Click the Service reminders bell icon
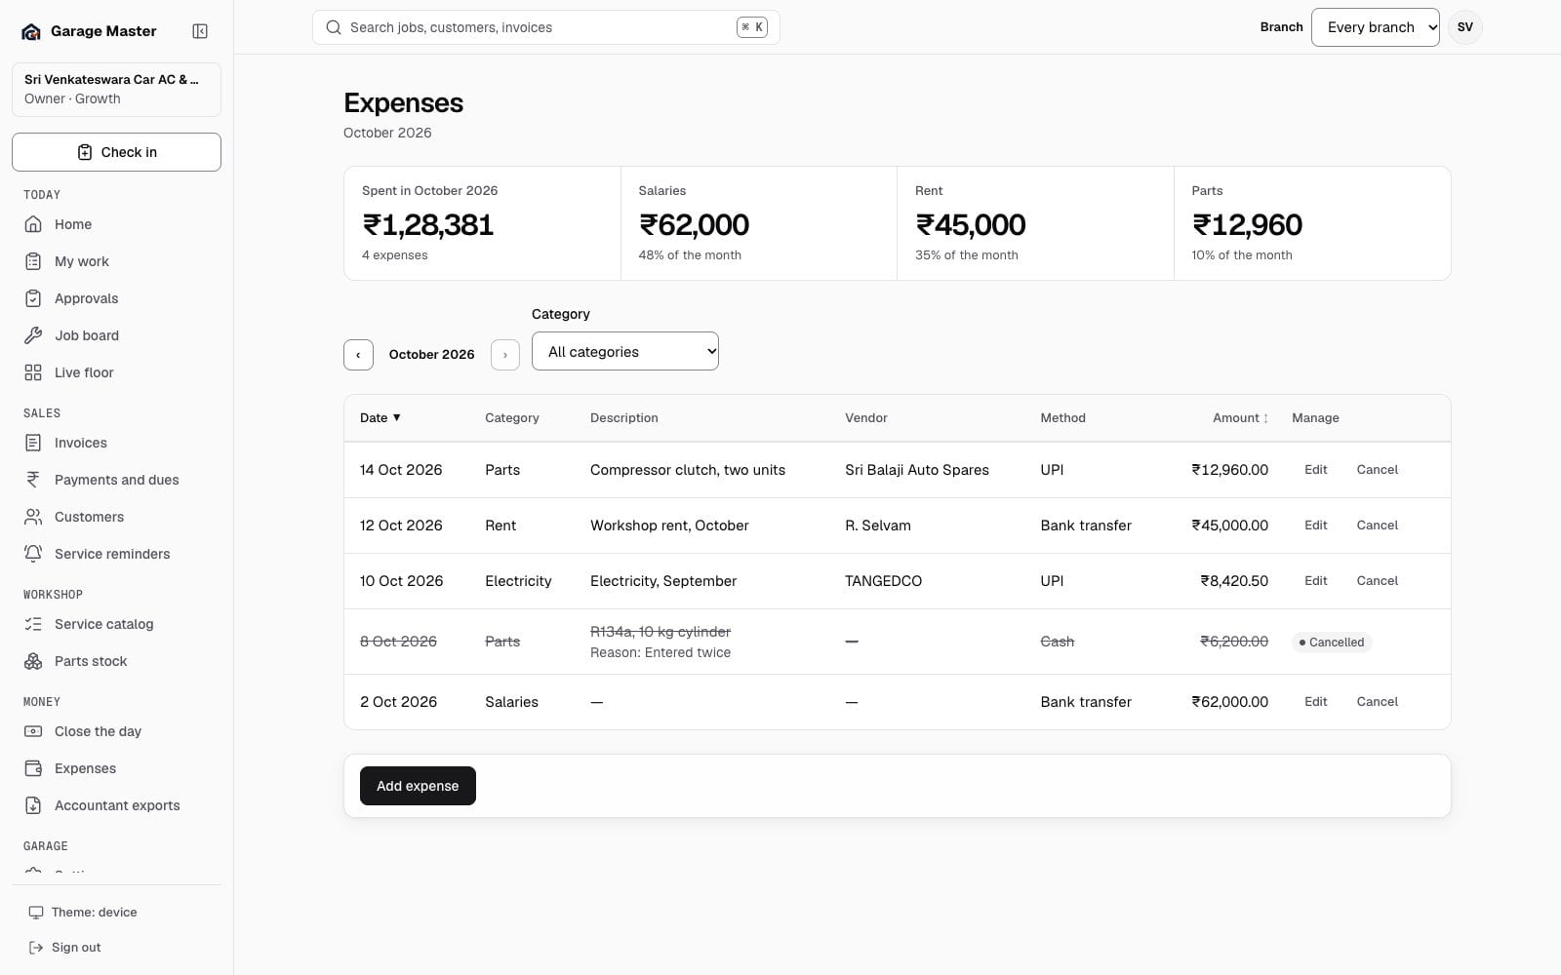 tap(33, 554)
